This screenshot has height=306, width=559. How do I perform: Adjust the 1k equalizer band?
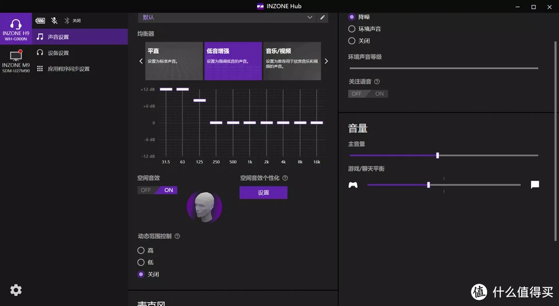click(249, 123)
